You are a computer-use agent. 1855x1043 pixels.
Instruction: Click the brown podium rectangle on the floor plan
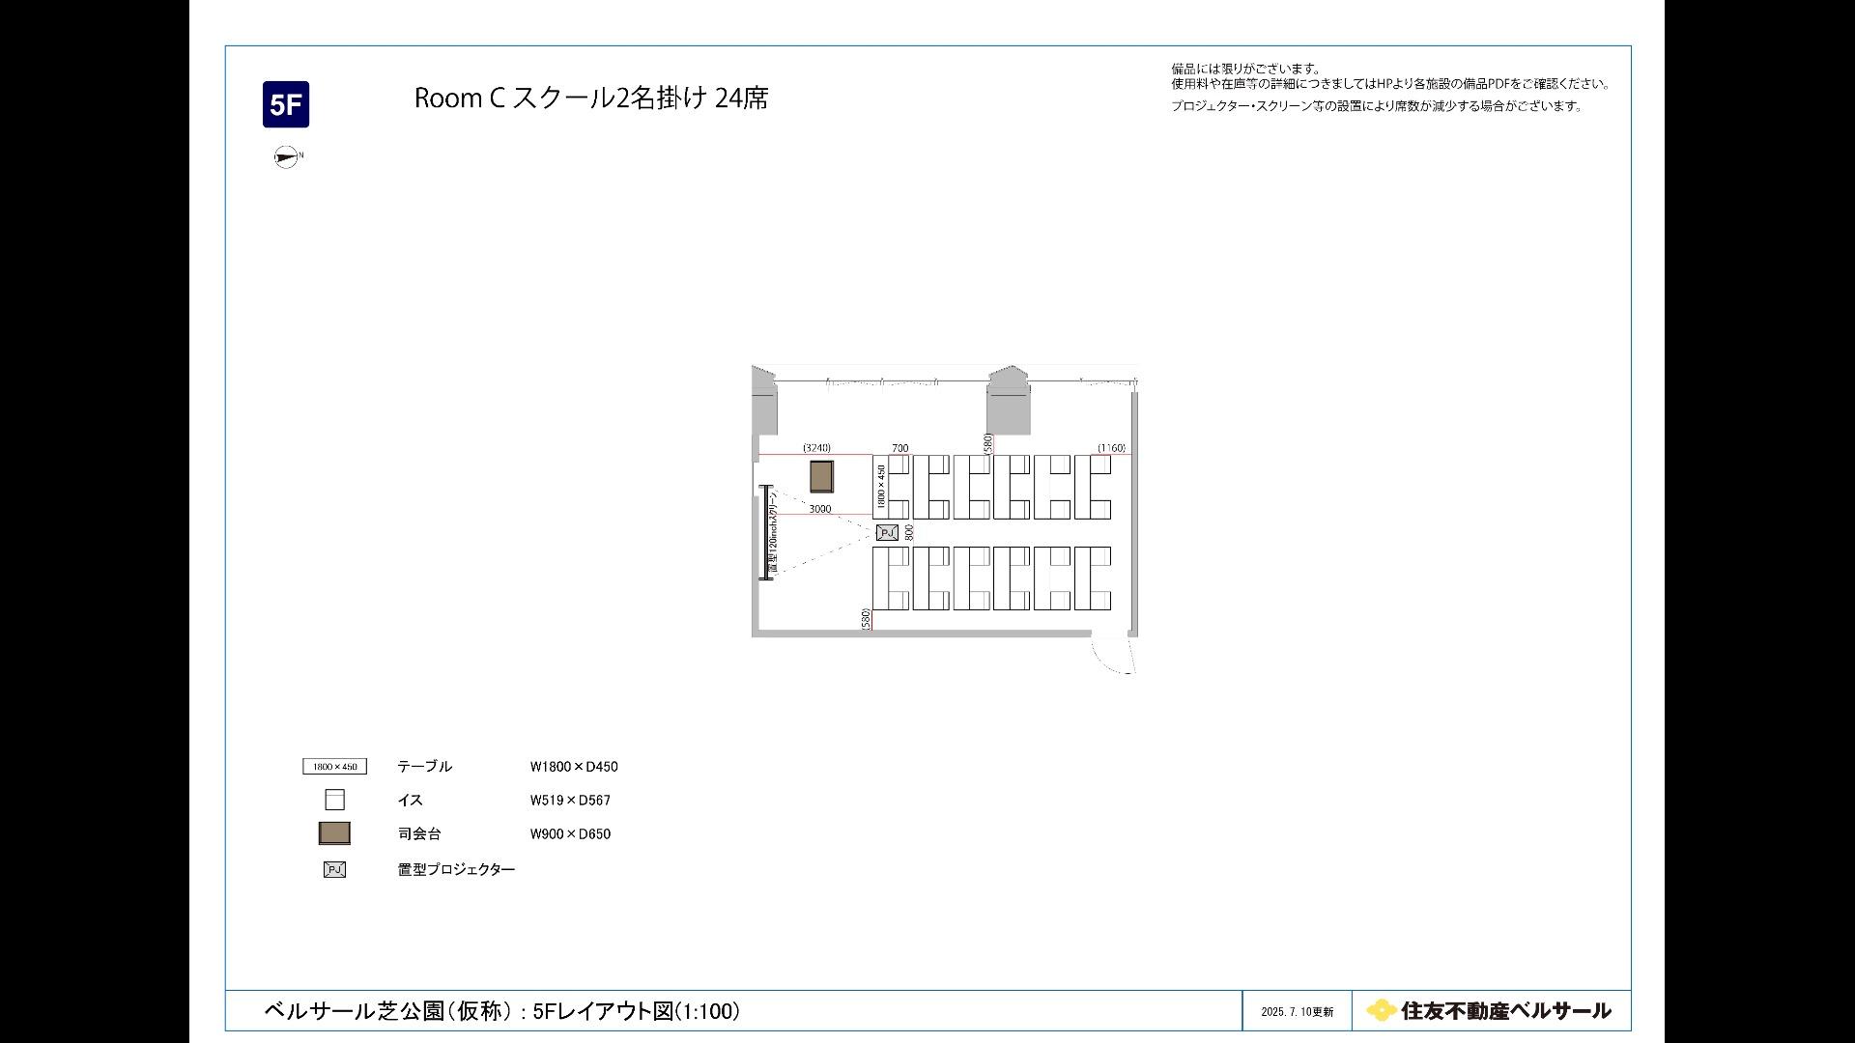point(821,477)
